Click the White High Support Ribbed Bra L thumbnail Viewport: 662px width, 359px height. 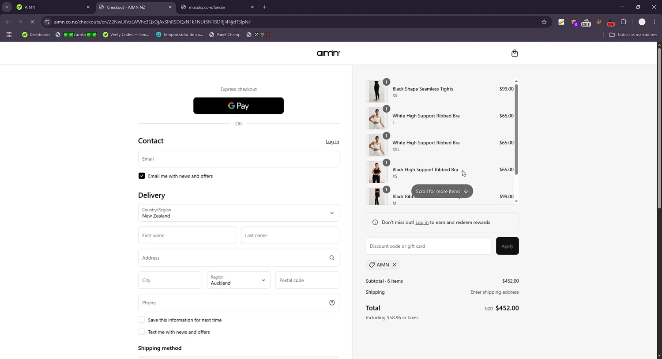[x=377, y=118]
